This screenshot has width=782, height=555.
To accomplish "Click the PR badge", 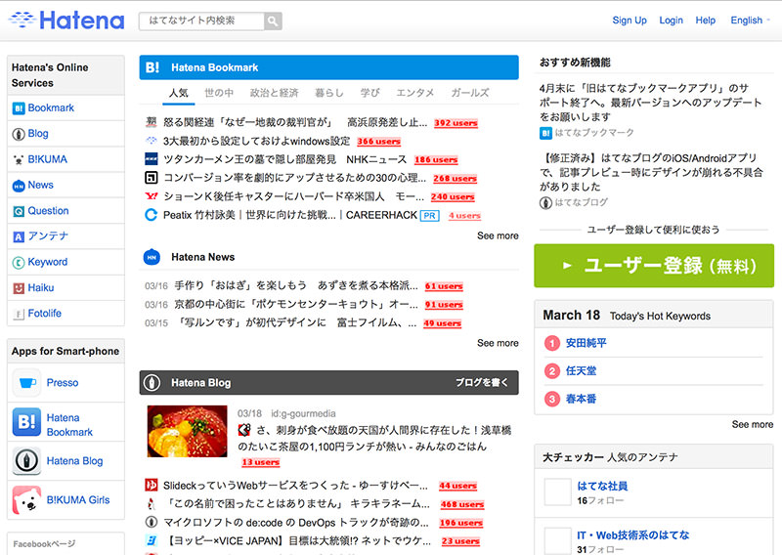I will [429, 216].
